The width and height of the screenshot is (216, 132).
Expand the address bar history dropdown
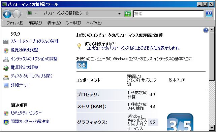pyautogui.click(x=119, y=13)
